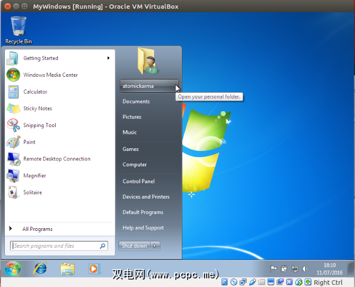Click the volume speaker tray icon
The height and width of the screenshot is (287, 355).
click(305, 268)
